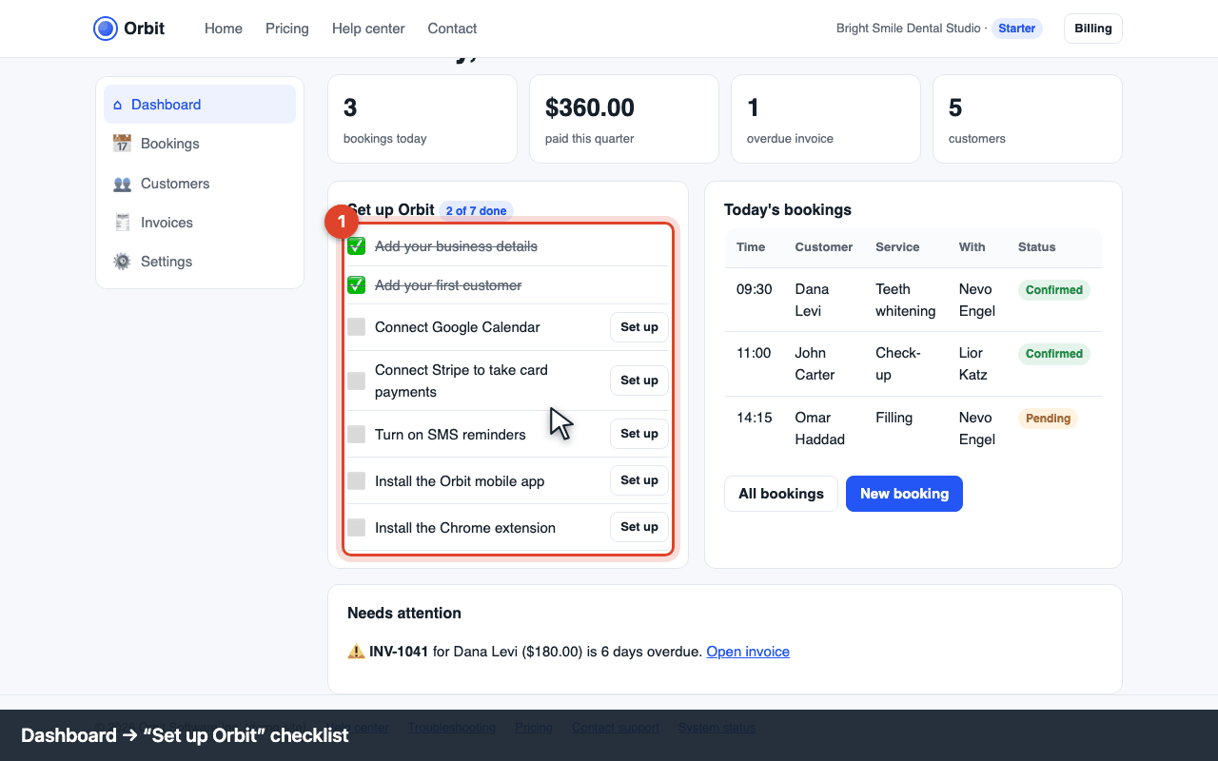Open Bookings via its calendar icon

coord(122,144)
